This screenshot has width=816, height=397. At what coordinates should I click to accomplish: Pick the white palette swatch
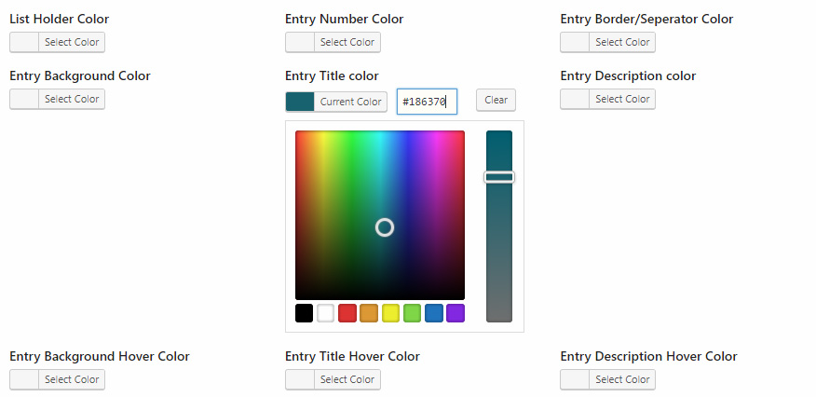[326, 313]
